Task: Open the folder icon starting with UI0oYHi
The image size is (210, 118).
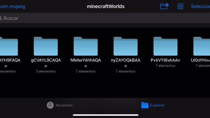Action: [202, 46]
